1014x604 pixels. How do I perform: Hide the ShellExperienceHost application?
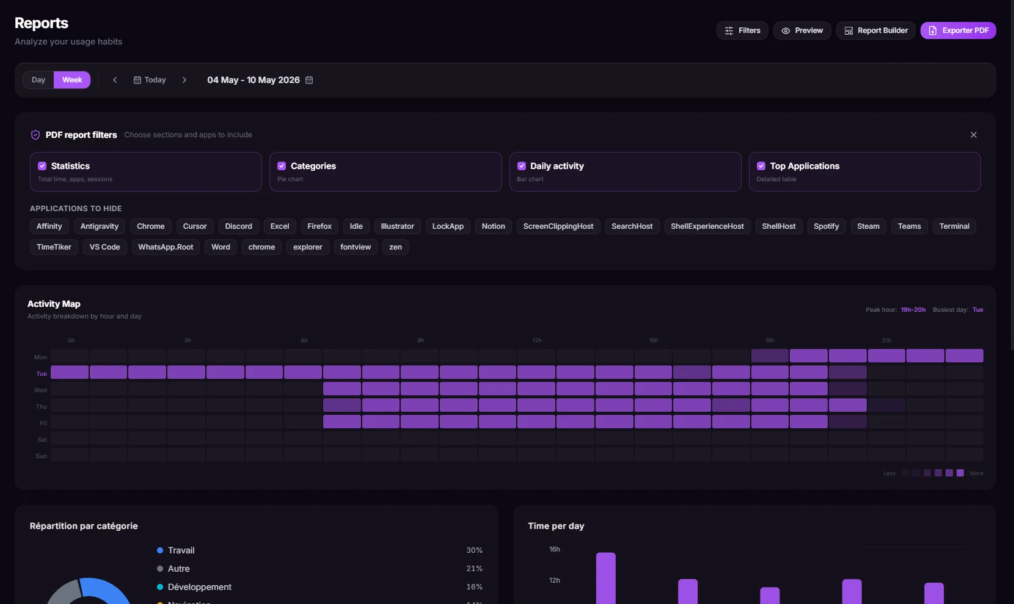707,226
